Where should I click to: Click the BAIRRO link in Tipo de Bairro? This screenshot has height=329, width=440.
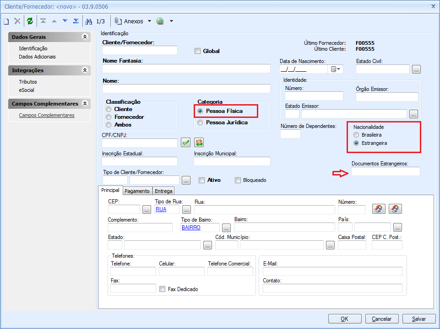point(191,228)
